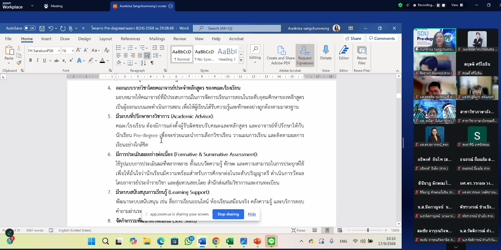Apply center text alignment
The image size is (501, 250).
click(x=126, y=55)
